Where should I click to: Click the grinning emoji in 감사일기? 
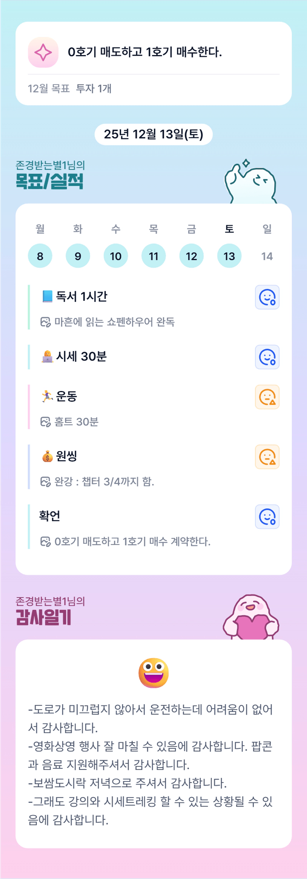(x=153, y=673)
